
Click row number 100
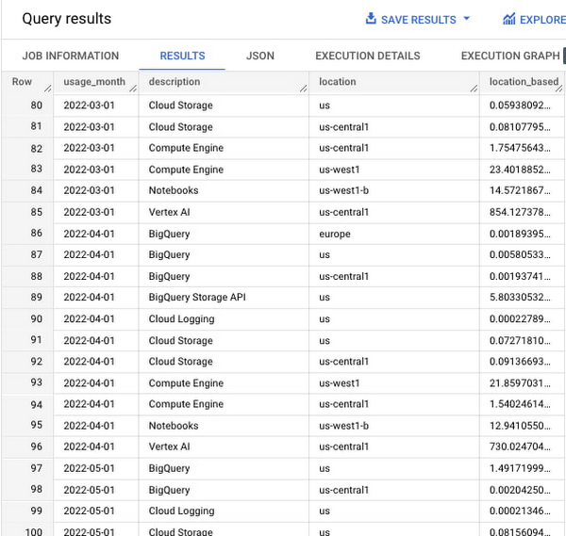point(34,531)
